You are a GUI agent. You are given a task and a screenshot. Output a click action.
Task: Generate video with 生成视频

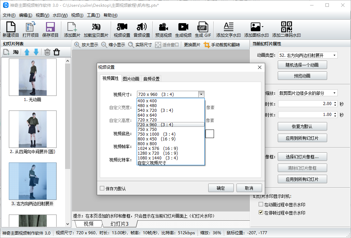coord(183,29)
